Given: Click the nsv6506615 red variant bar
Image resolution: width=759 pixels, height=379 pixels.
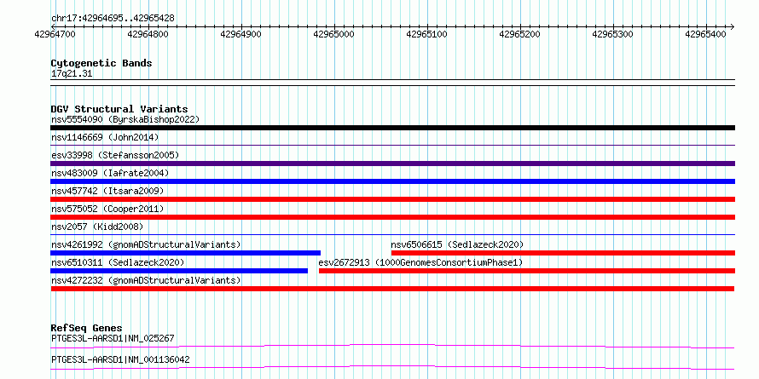Looking at the screenshot, I should tap(563, 253).
